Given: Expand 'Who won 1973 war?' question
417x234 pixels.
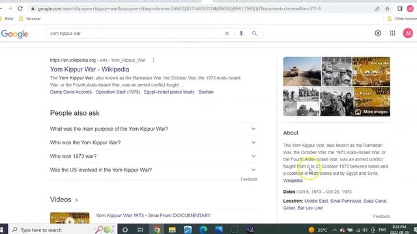Looking at the screenshot, I should (x=153, y=156).
